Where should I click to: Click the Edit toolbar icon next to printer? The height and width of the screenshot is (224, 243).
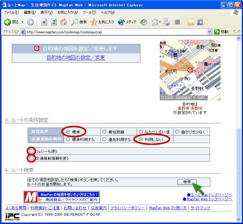pyautogui.click(x=177, y=22)
